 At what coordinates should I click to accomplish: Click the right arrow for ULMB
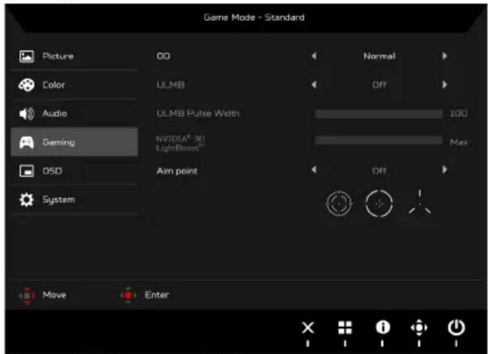pyautogui.click(x=445, y=84)
